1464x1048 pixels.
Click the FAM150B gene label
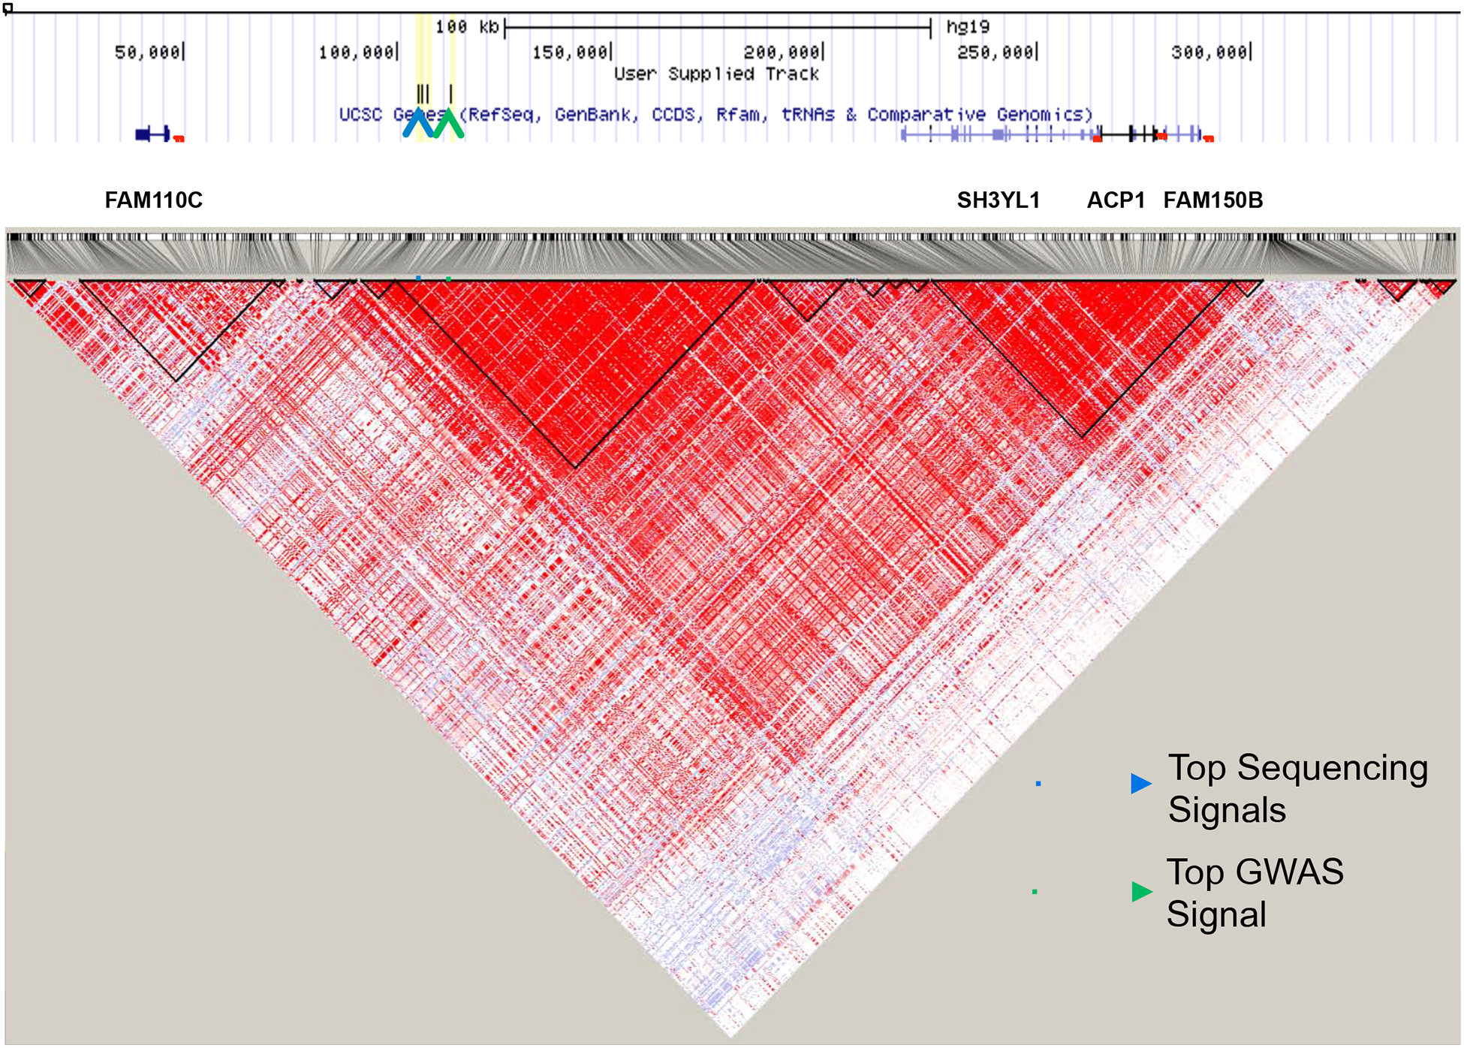click(1212, 200)
